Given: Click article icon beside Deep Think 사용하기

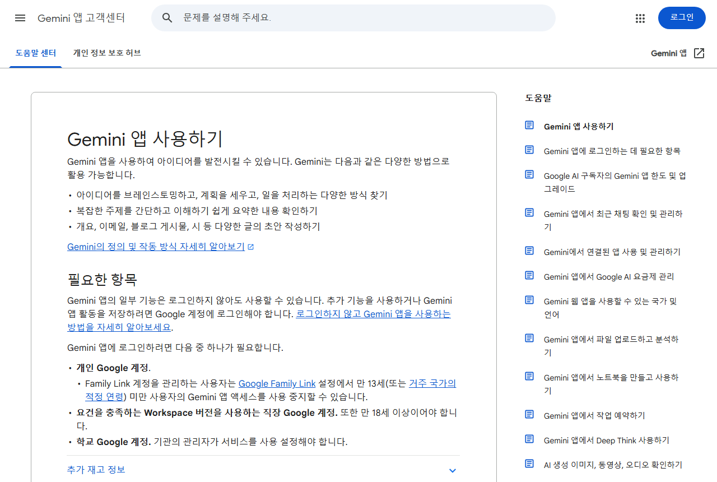Looking at the screenshot, I should pos(529,439).
